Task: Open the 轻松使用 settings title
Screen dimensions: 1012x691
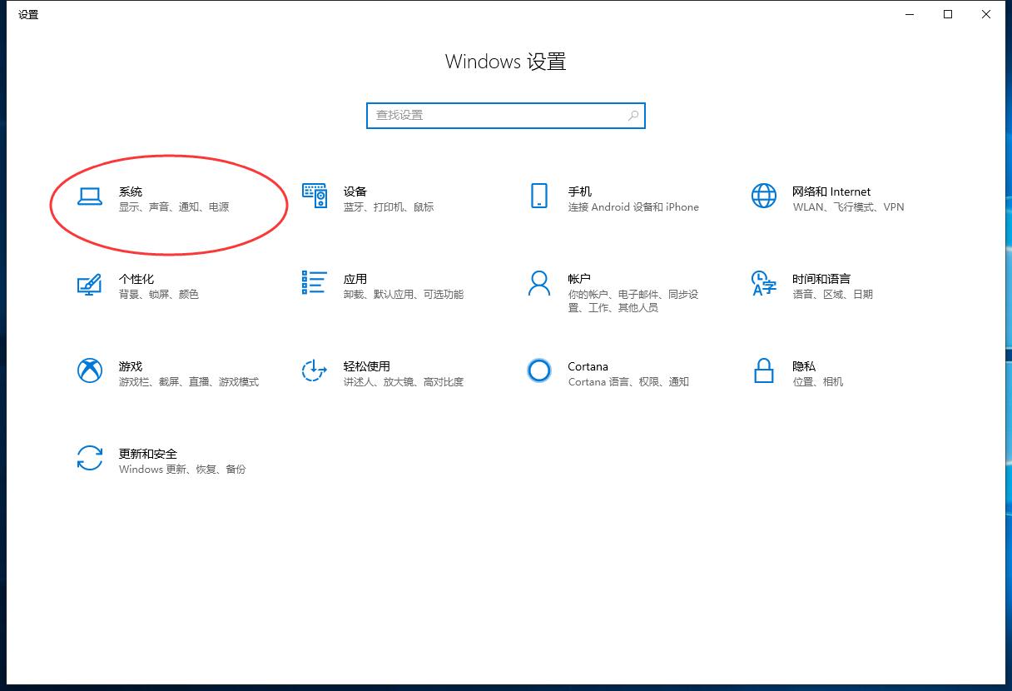Action: (367, 366)
